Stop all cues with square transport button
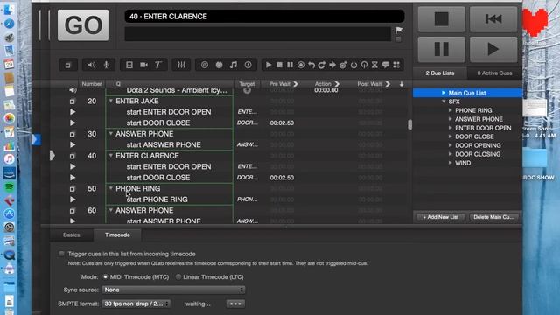This screenshot has height=315, width=560. (441, 19)
